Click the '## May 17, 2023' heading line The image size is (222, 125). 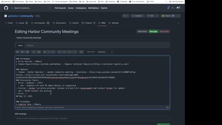[x=24, y=96]
